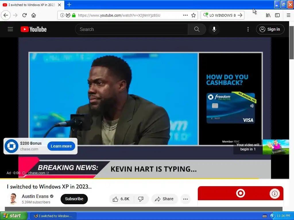
Task: Click the browser forward arrow
Action: coord(15,15)
